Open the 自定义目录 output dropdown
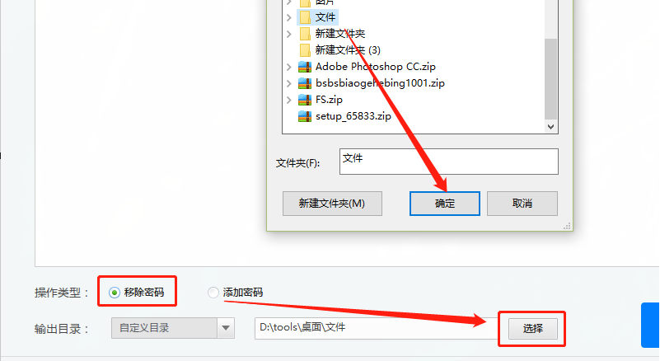Viewport: 660px width, 361px height. [x=226, y=328]
